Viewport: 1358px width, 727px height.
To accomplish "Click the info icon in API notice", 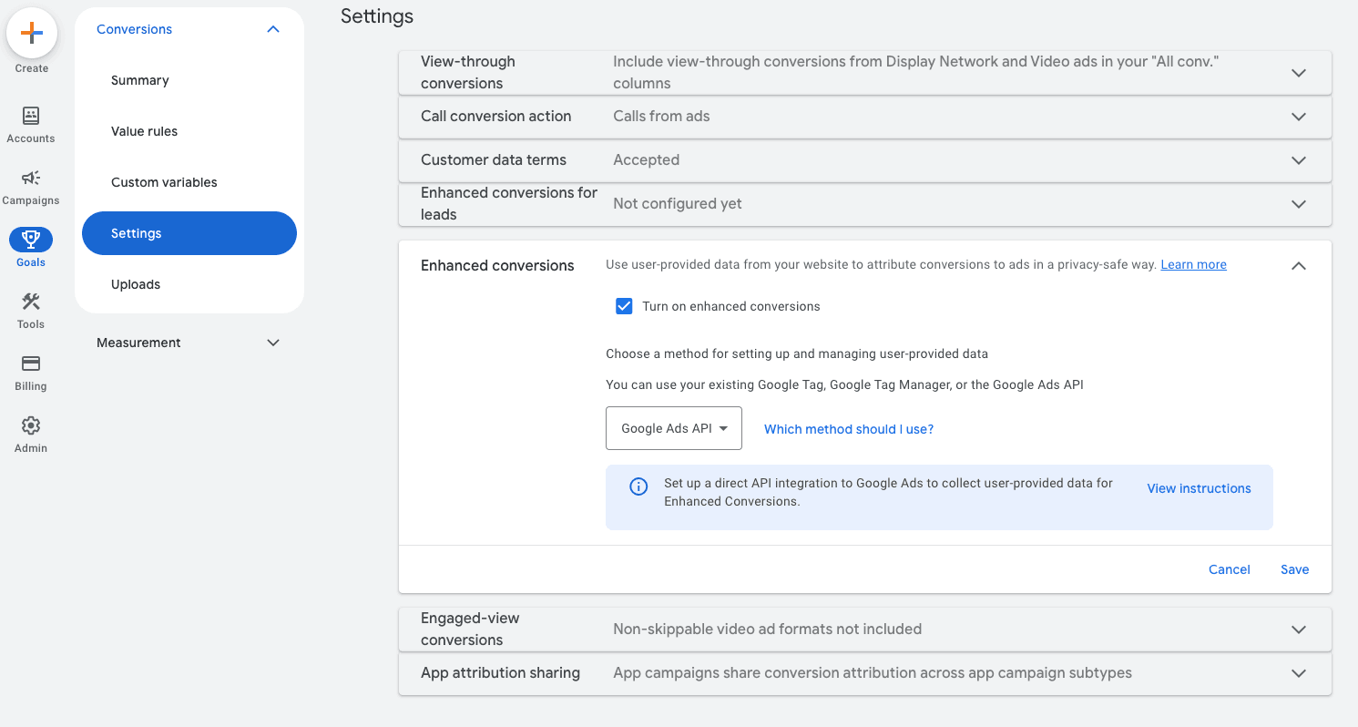I will [x=638, y=486].
